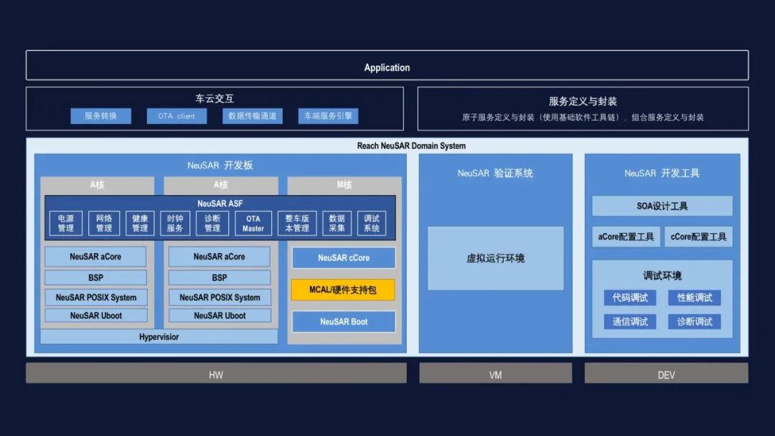The image size is (775, 436).
Task: Open the 数据传输通道 module
Action: tap(253, 115)
